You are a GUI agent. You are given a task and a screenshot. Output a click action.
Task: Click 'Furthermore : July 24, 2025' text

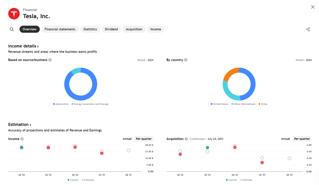[207, 139]
